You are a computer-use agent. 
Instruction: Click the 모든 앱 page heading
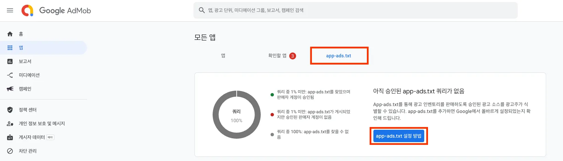[x=205, y=37]
